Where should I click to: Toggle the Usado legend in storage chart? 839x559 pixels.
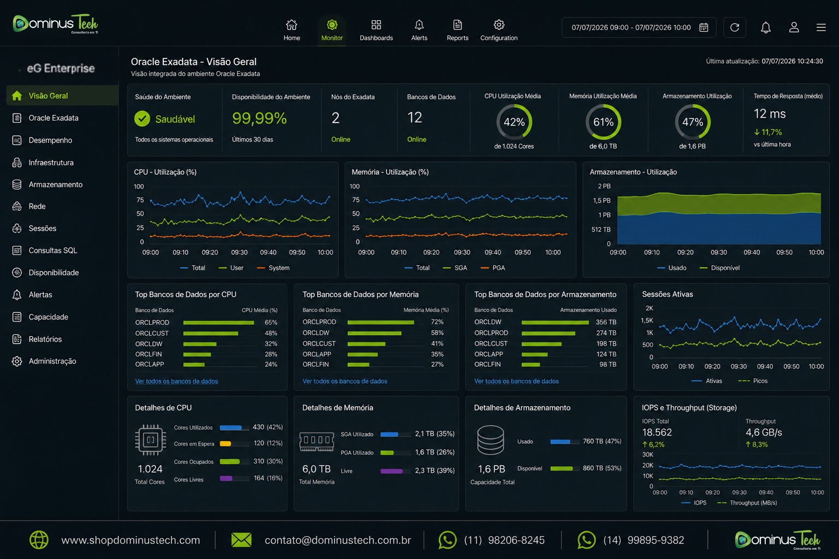coord(672,268)
